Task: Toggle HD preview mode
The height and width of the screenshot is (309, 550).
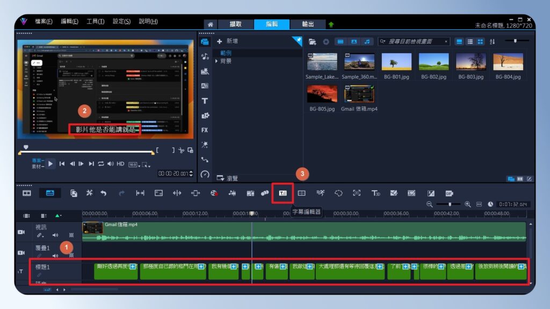Action: point(120,163)
